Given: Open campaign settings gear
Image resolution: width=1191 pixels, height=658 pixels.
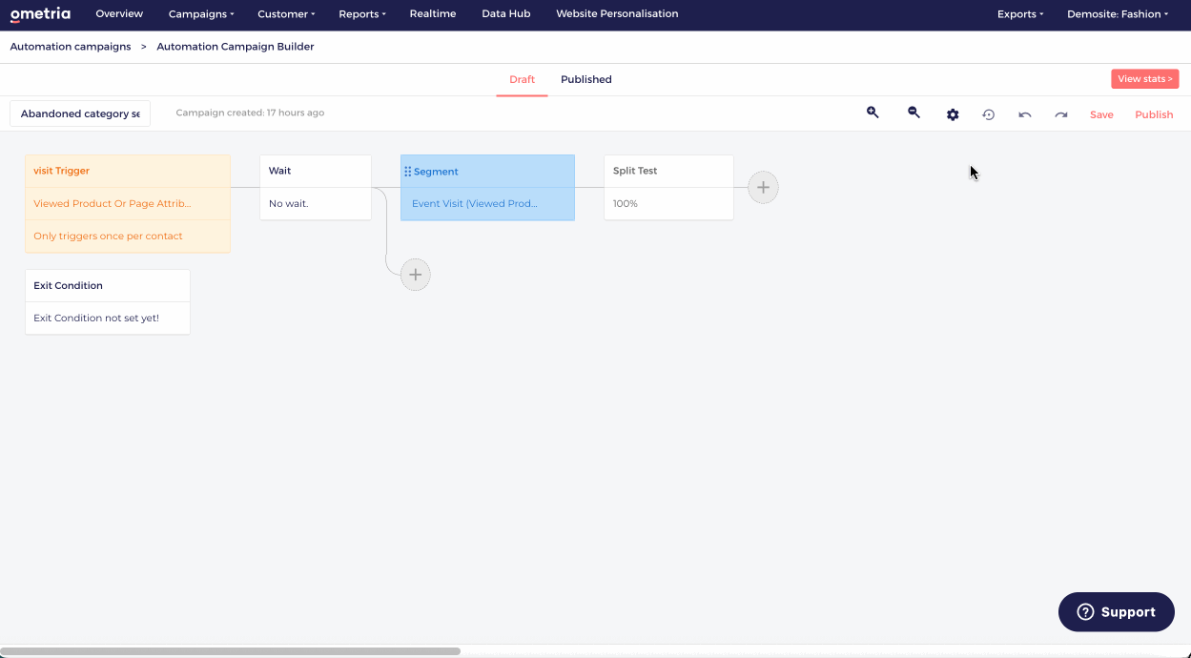Looking at the screenshot, I should tap(953, 114).
